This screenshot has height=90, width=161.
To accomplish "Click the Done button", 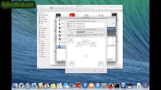I will point(94,70).
